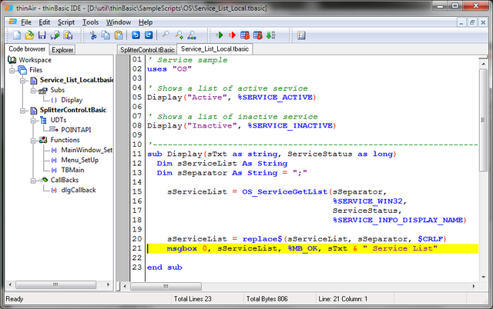Click the editor vertical scrollbar thumb
Image resolution: width=493 pixels, height=309 pixels.
483,120
